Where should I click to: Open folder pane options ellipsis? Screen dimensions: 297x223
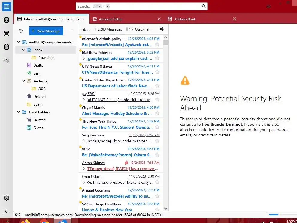pyautogui.click(x=71, y=31)
